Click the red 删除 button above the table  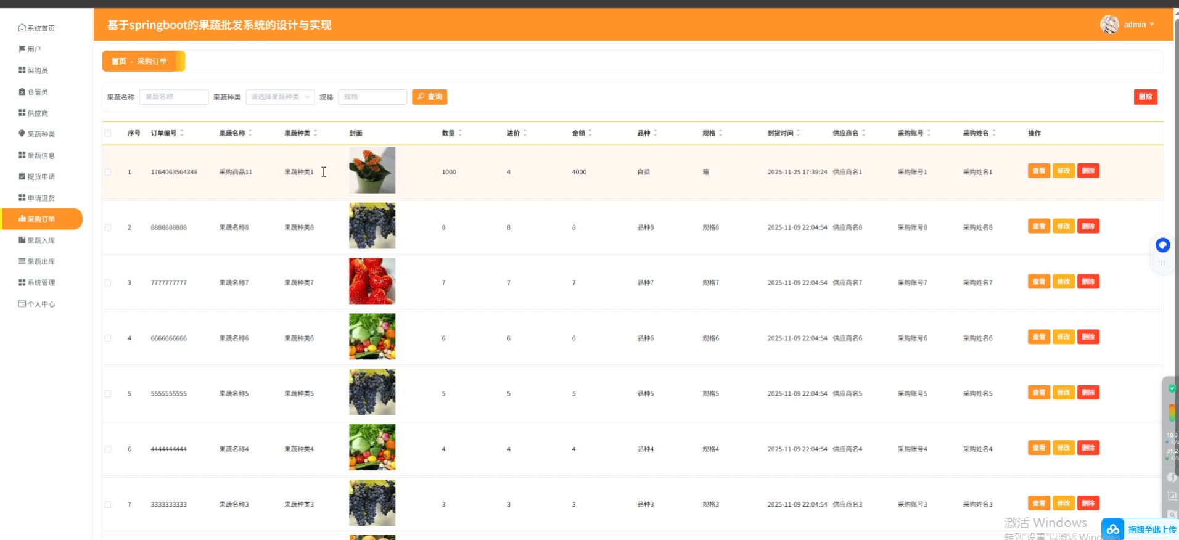(x=1146, y=97)
